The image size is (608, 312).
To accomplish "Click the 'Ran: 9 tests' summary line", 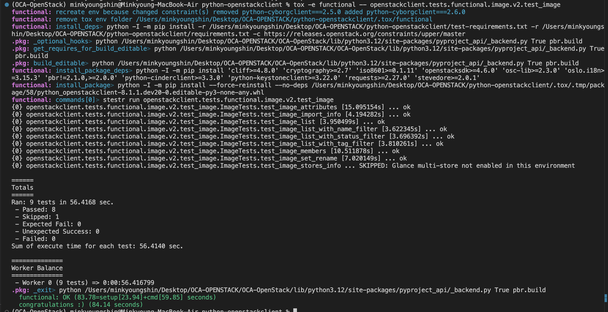I will (62, 202).
